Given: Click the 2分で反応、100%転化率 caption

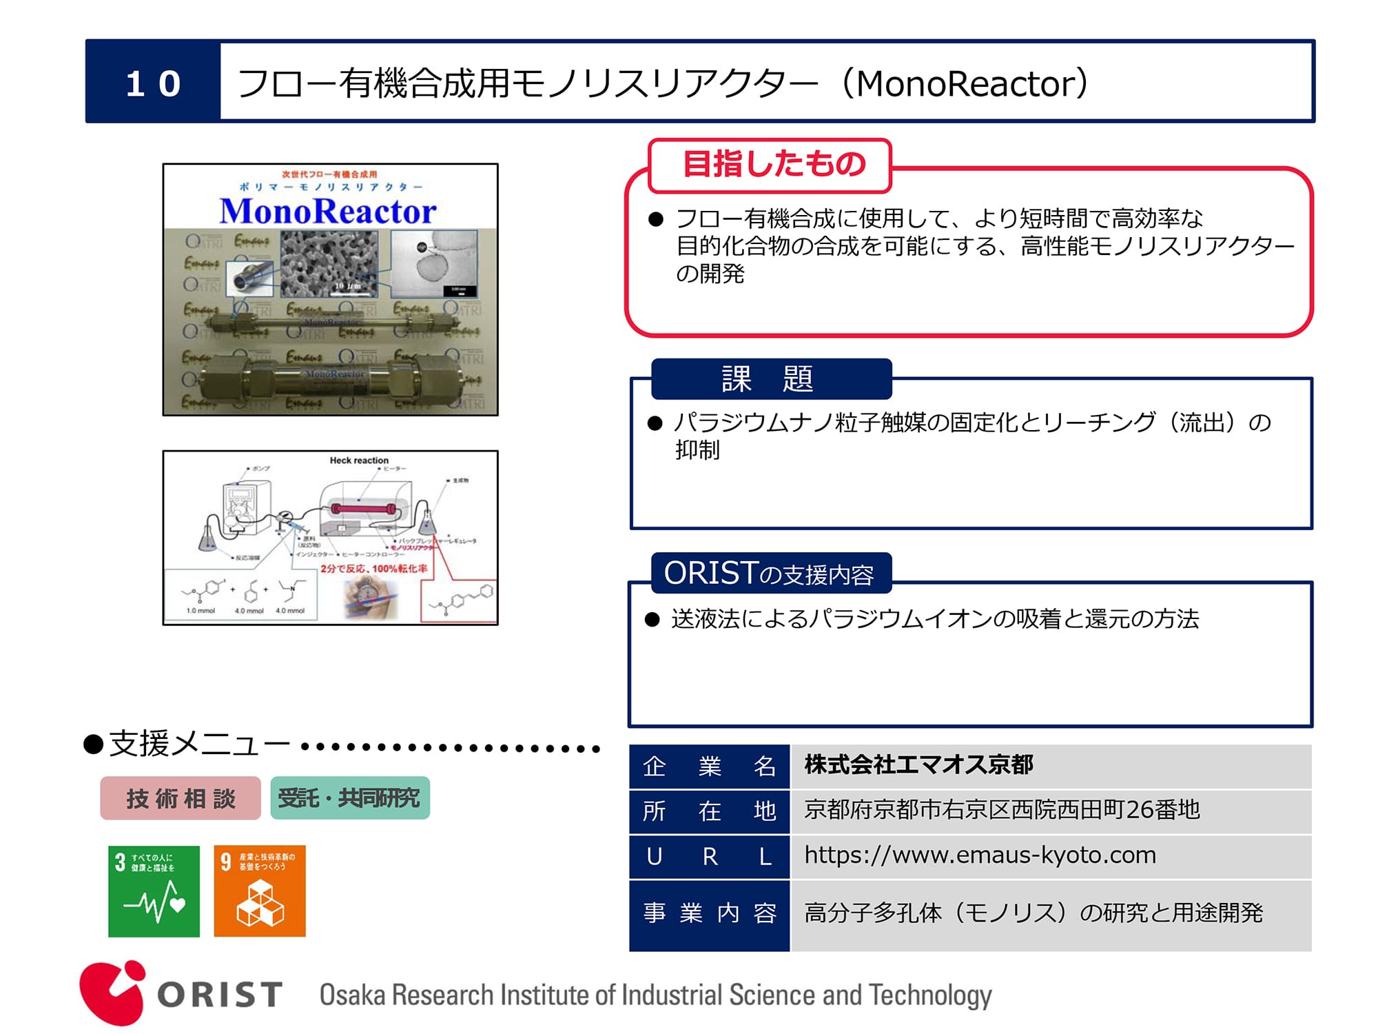Looking at the screenshot, I should 373,569.
